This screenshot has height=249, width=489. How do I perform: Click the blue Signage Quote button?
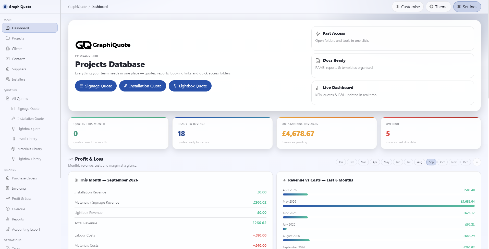[x=96, y=86]
